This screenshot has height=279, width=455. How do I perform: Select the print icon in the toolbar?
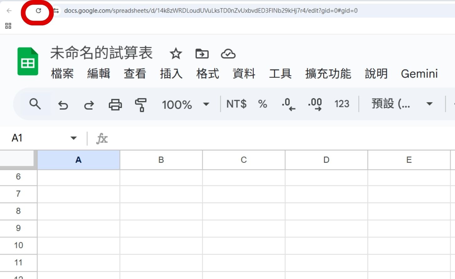tap(115, 105)
